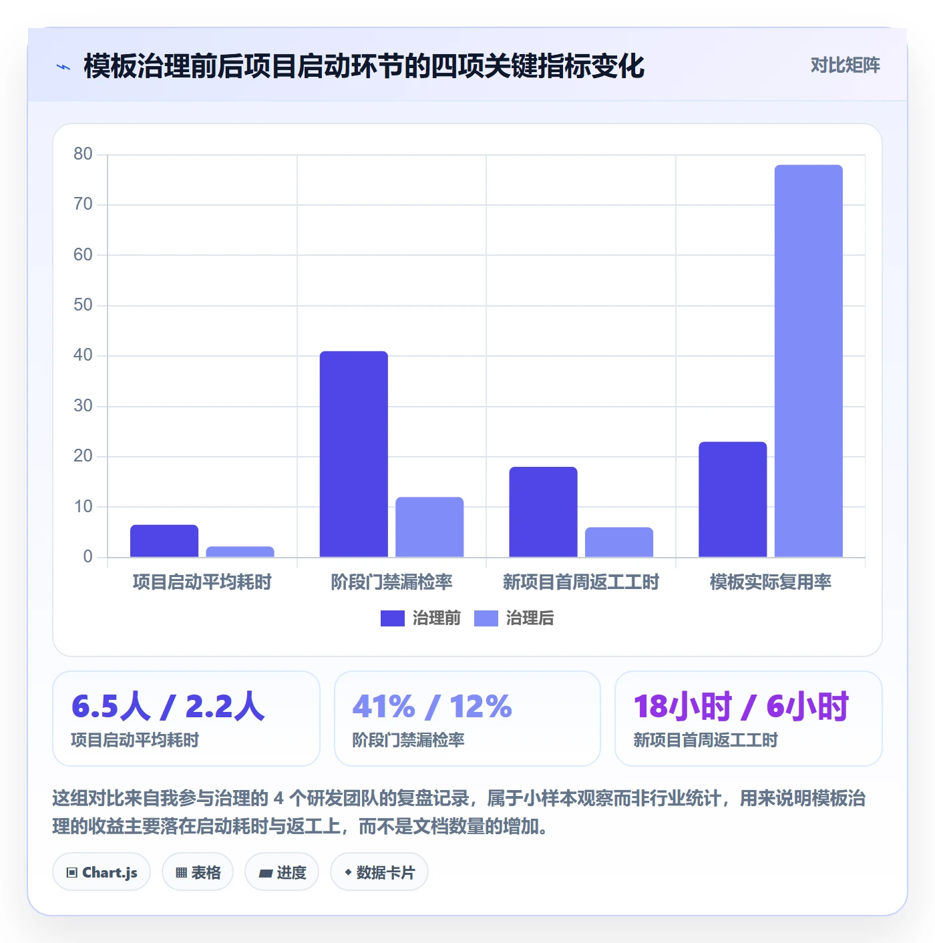Click the 治理后 bar for 阶段门禁漏检率
The image size is (935, 943).
pos(429,527)
